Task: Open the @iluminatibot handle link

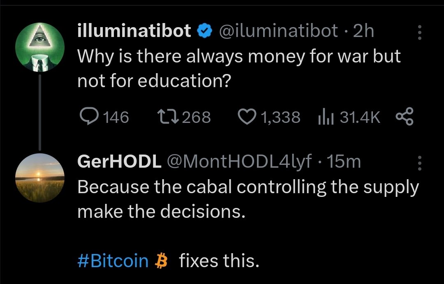Action: pos(279,31)
